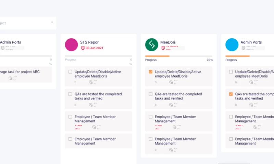This screenshot has width=274, height=164.
Task: Check the last Employee task in MeeDoris card
Action: tap(151, 139)
